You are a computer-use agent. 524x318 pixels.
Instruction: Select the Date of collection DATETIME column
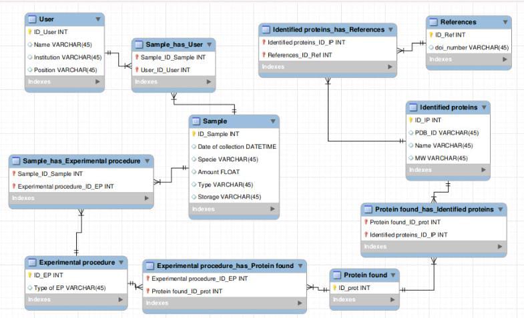click(237, 147)
